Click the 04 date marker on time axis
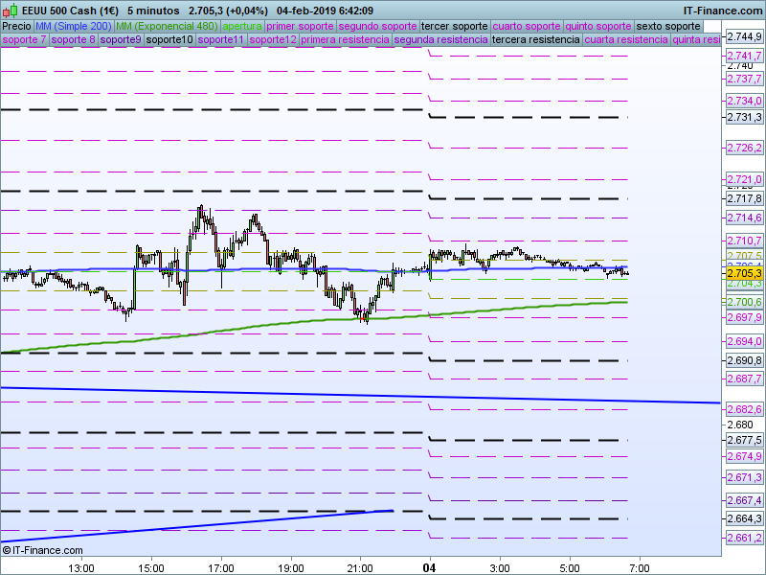This screenshot has width=766, height=575. pyautogui.click(x=429, y=568)
